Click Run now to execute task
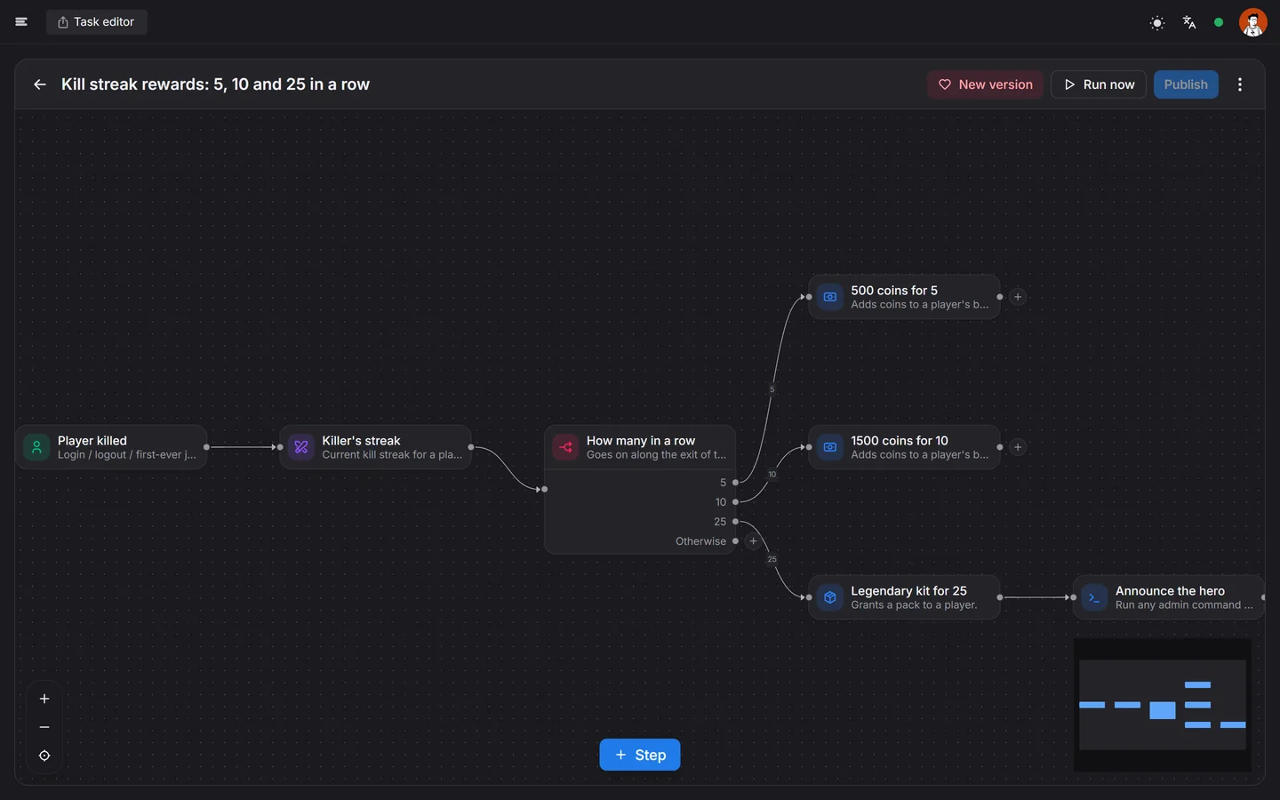The height and width of the screenshot is (800, 1280). tap(1099, 84)
